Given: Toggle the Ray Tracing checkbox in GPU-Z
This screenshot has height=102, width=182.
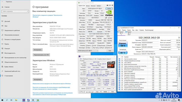Looking at the screenshot, I should (93, 48).
